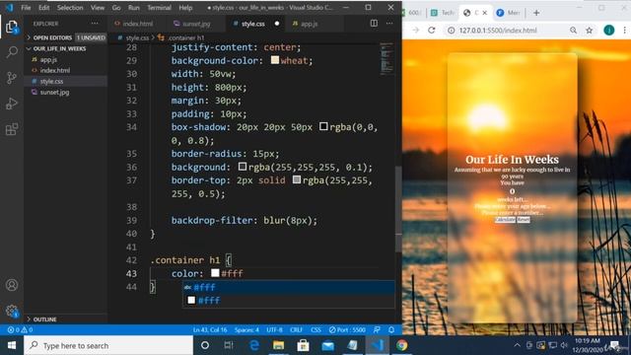Viewport: 631px width, 355px height.
Task: Click Spaces: 4 indentation in status bar
Action: coord(246,329)
